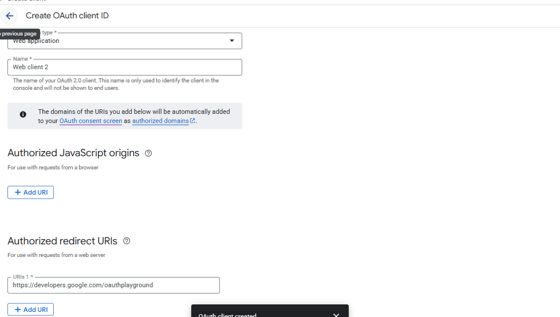The width and height of the screenshot is (560, 317).
Task: Click the external link icon after authorized domains
Action: [x=192, y=121]
